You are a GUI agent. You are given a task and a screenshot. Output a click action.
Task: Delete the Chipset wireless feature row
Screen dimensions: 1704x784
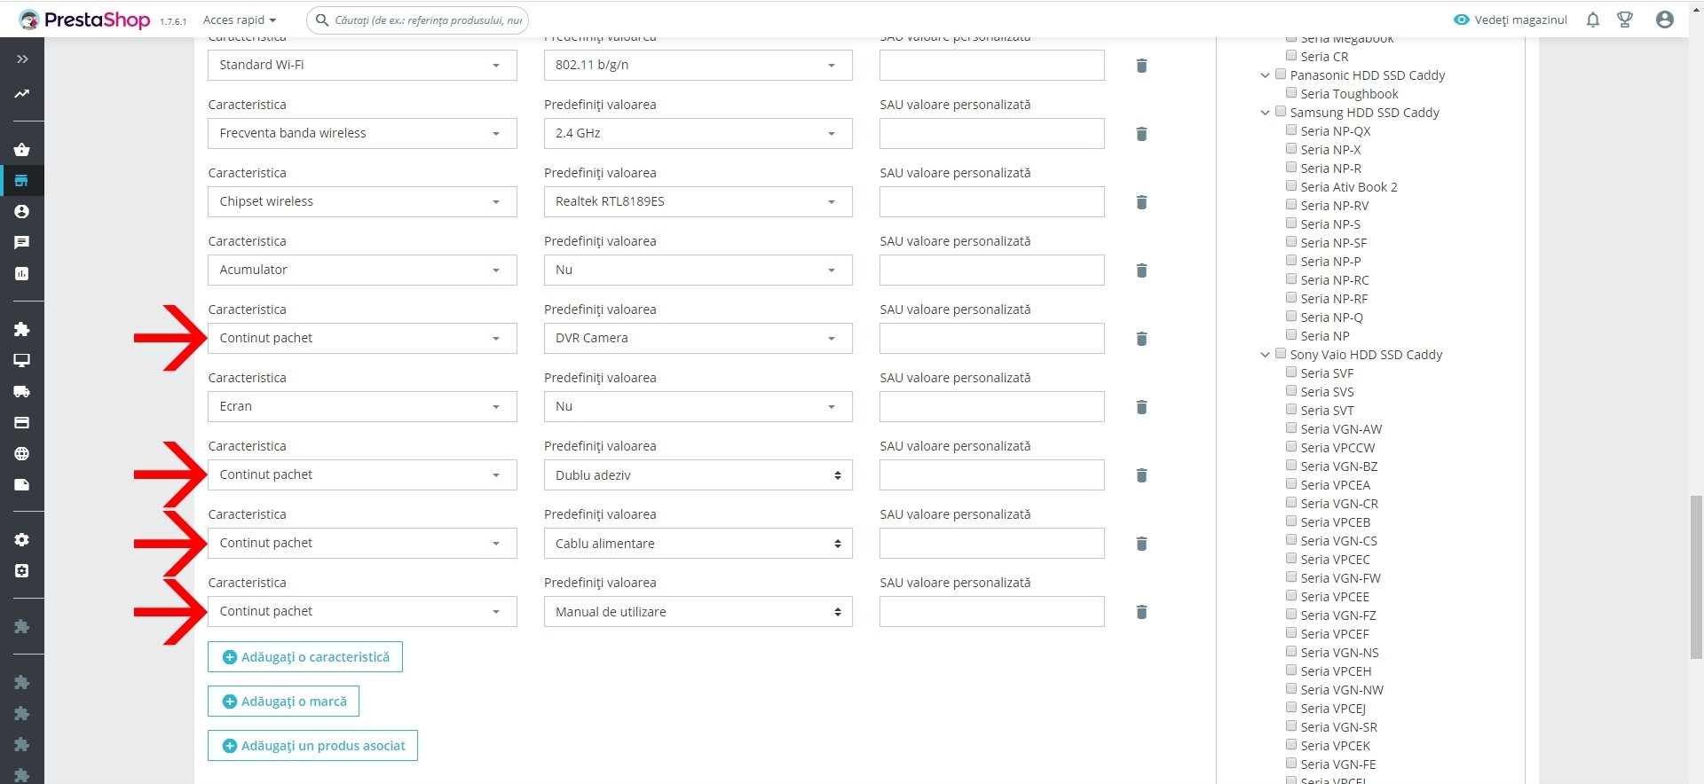(x=1142, y=202)
